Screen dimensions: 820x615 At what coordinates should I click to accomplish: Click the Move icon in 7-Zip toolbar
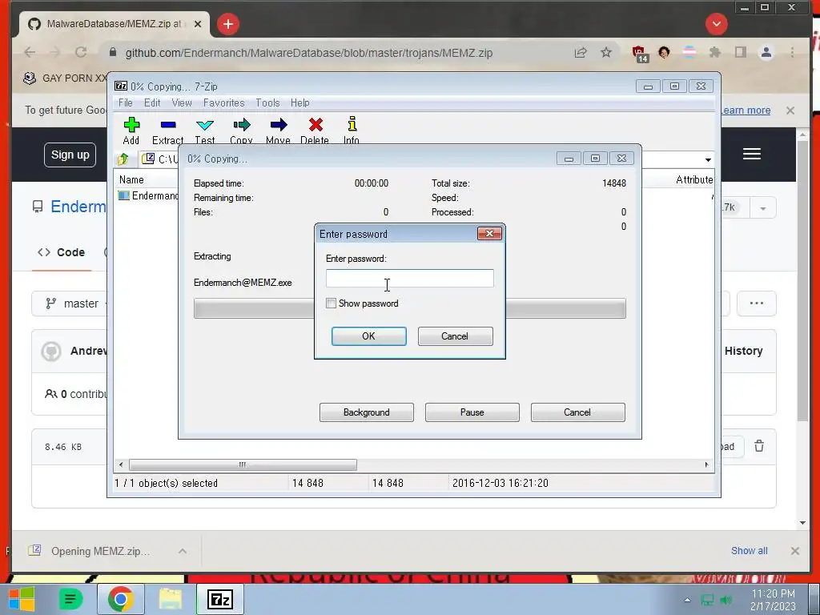tap(278, 124)
